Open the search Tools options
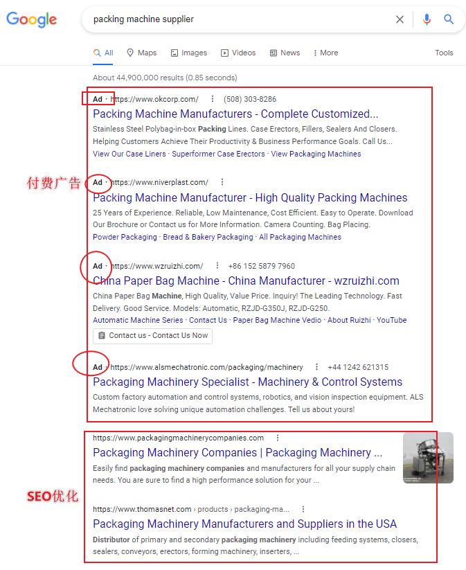Viewport: 466px width, 570px height. click(444, 53)
